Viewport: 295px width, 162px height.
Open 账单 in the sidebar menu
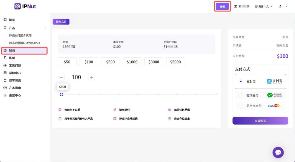point(12,58)
